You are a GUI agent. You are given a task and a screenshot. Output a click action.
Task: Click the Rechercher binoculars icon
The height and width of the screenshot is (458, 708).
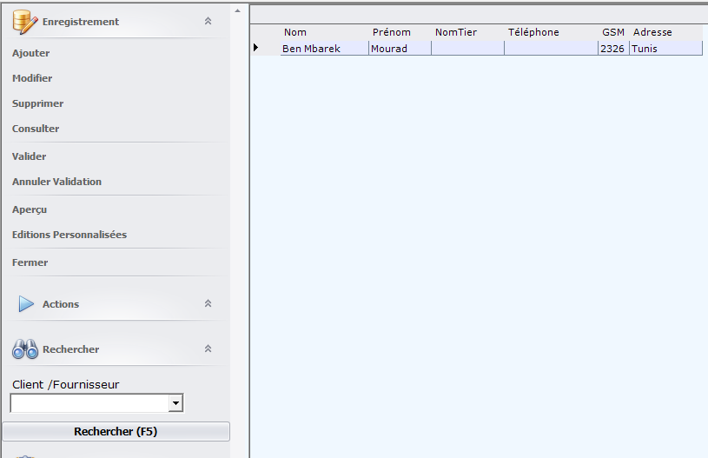tap(25, 349)
